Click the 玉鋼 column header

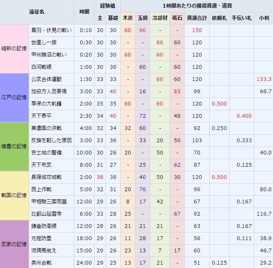[x=143, y=18]
